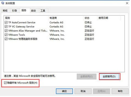Sort by the 制造商 column header
131x97 pixels.
[x=66, y=18]
